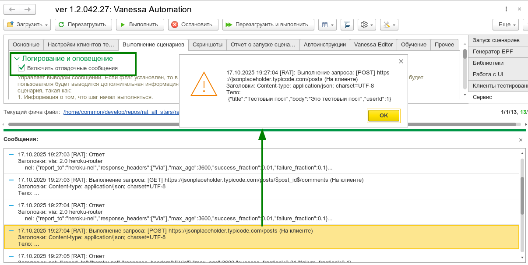Switch to the Vanessa Editor tab
The width and height of the screenshot is (528, 265).
(x=373, y=45)
